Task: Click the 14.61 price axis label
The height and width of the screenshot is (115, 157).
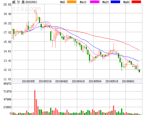Action: pos(7,51)
